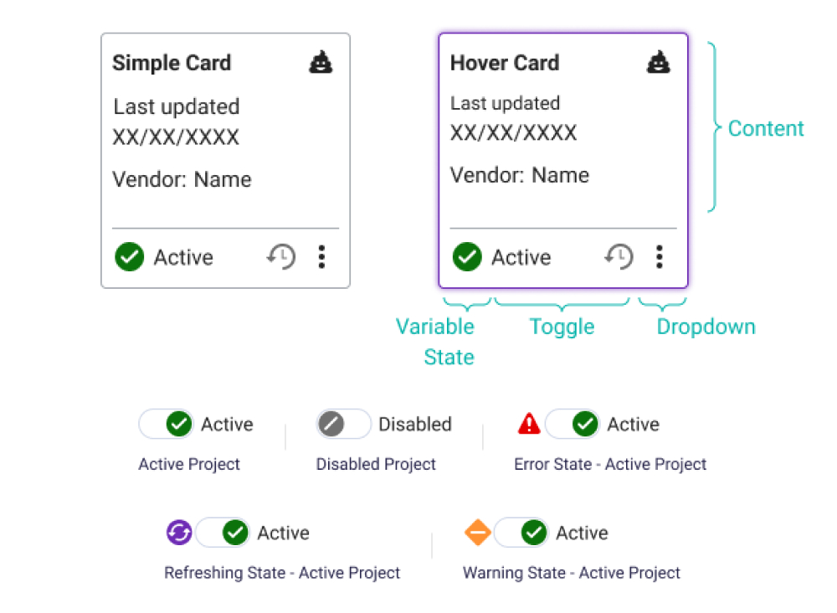Click the Simple Card title

[172, 63]
